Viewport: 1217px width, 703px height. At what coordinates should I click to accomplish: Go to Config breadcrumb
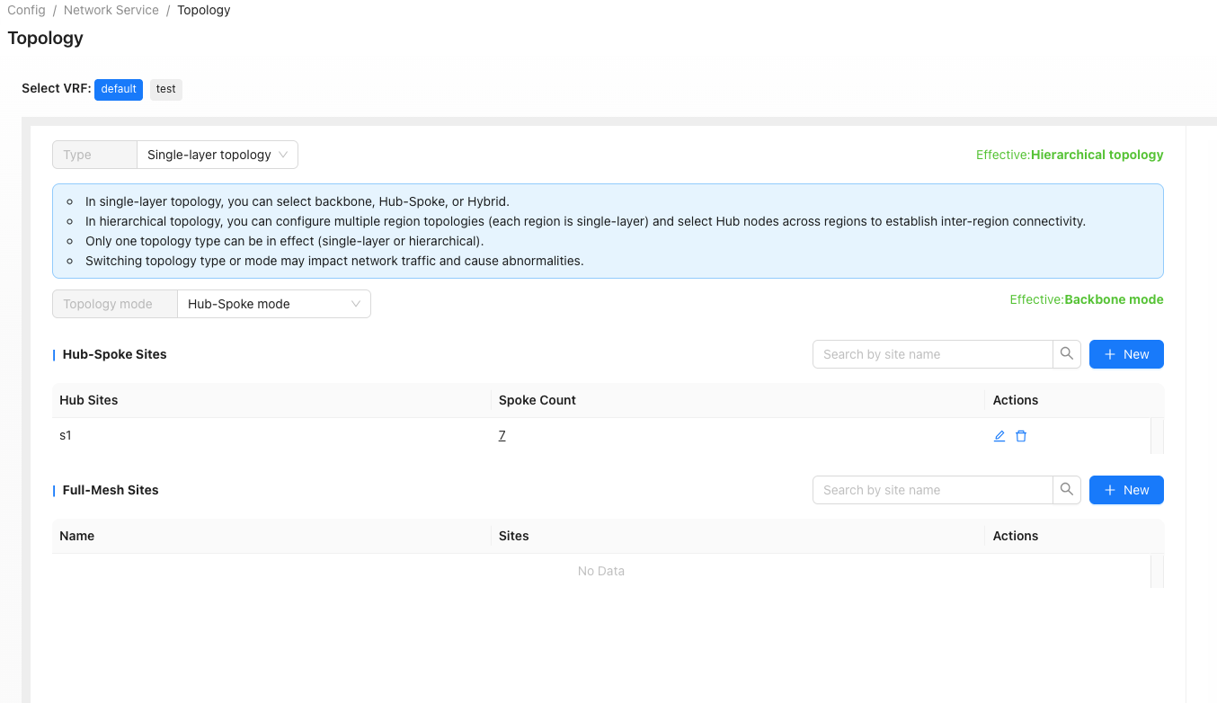pos(26,10)
